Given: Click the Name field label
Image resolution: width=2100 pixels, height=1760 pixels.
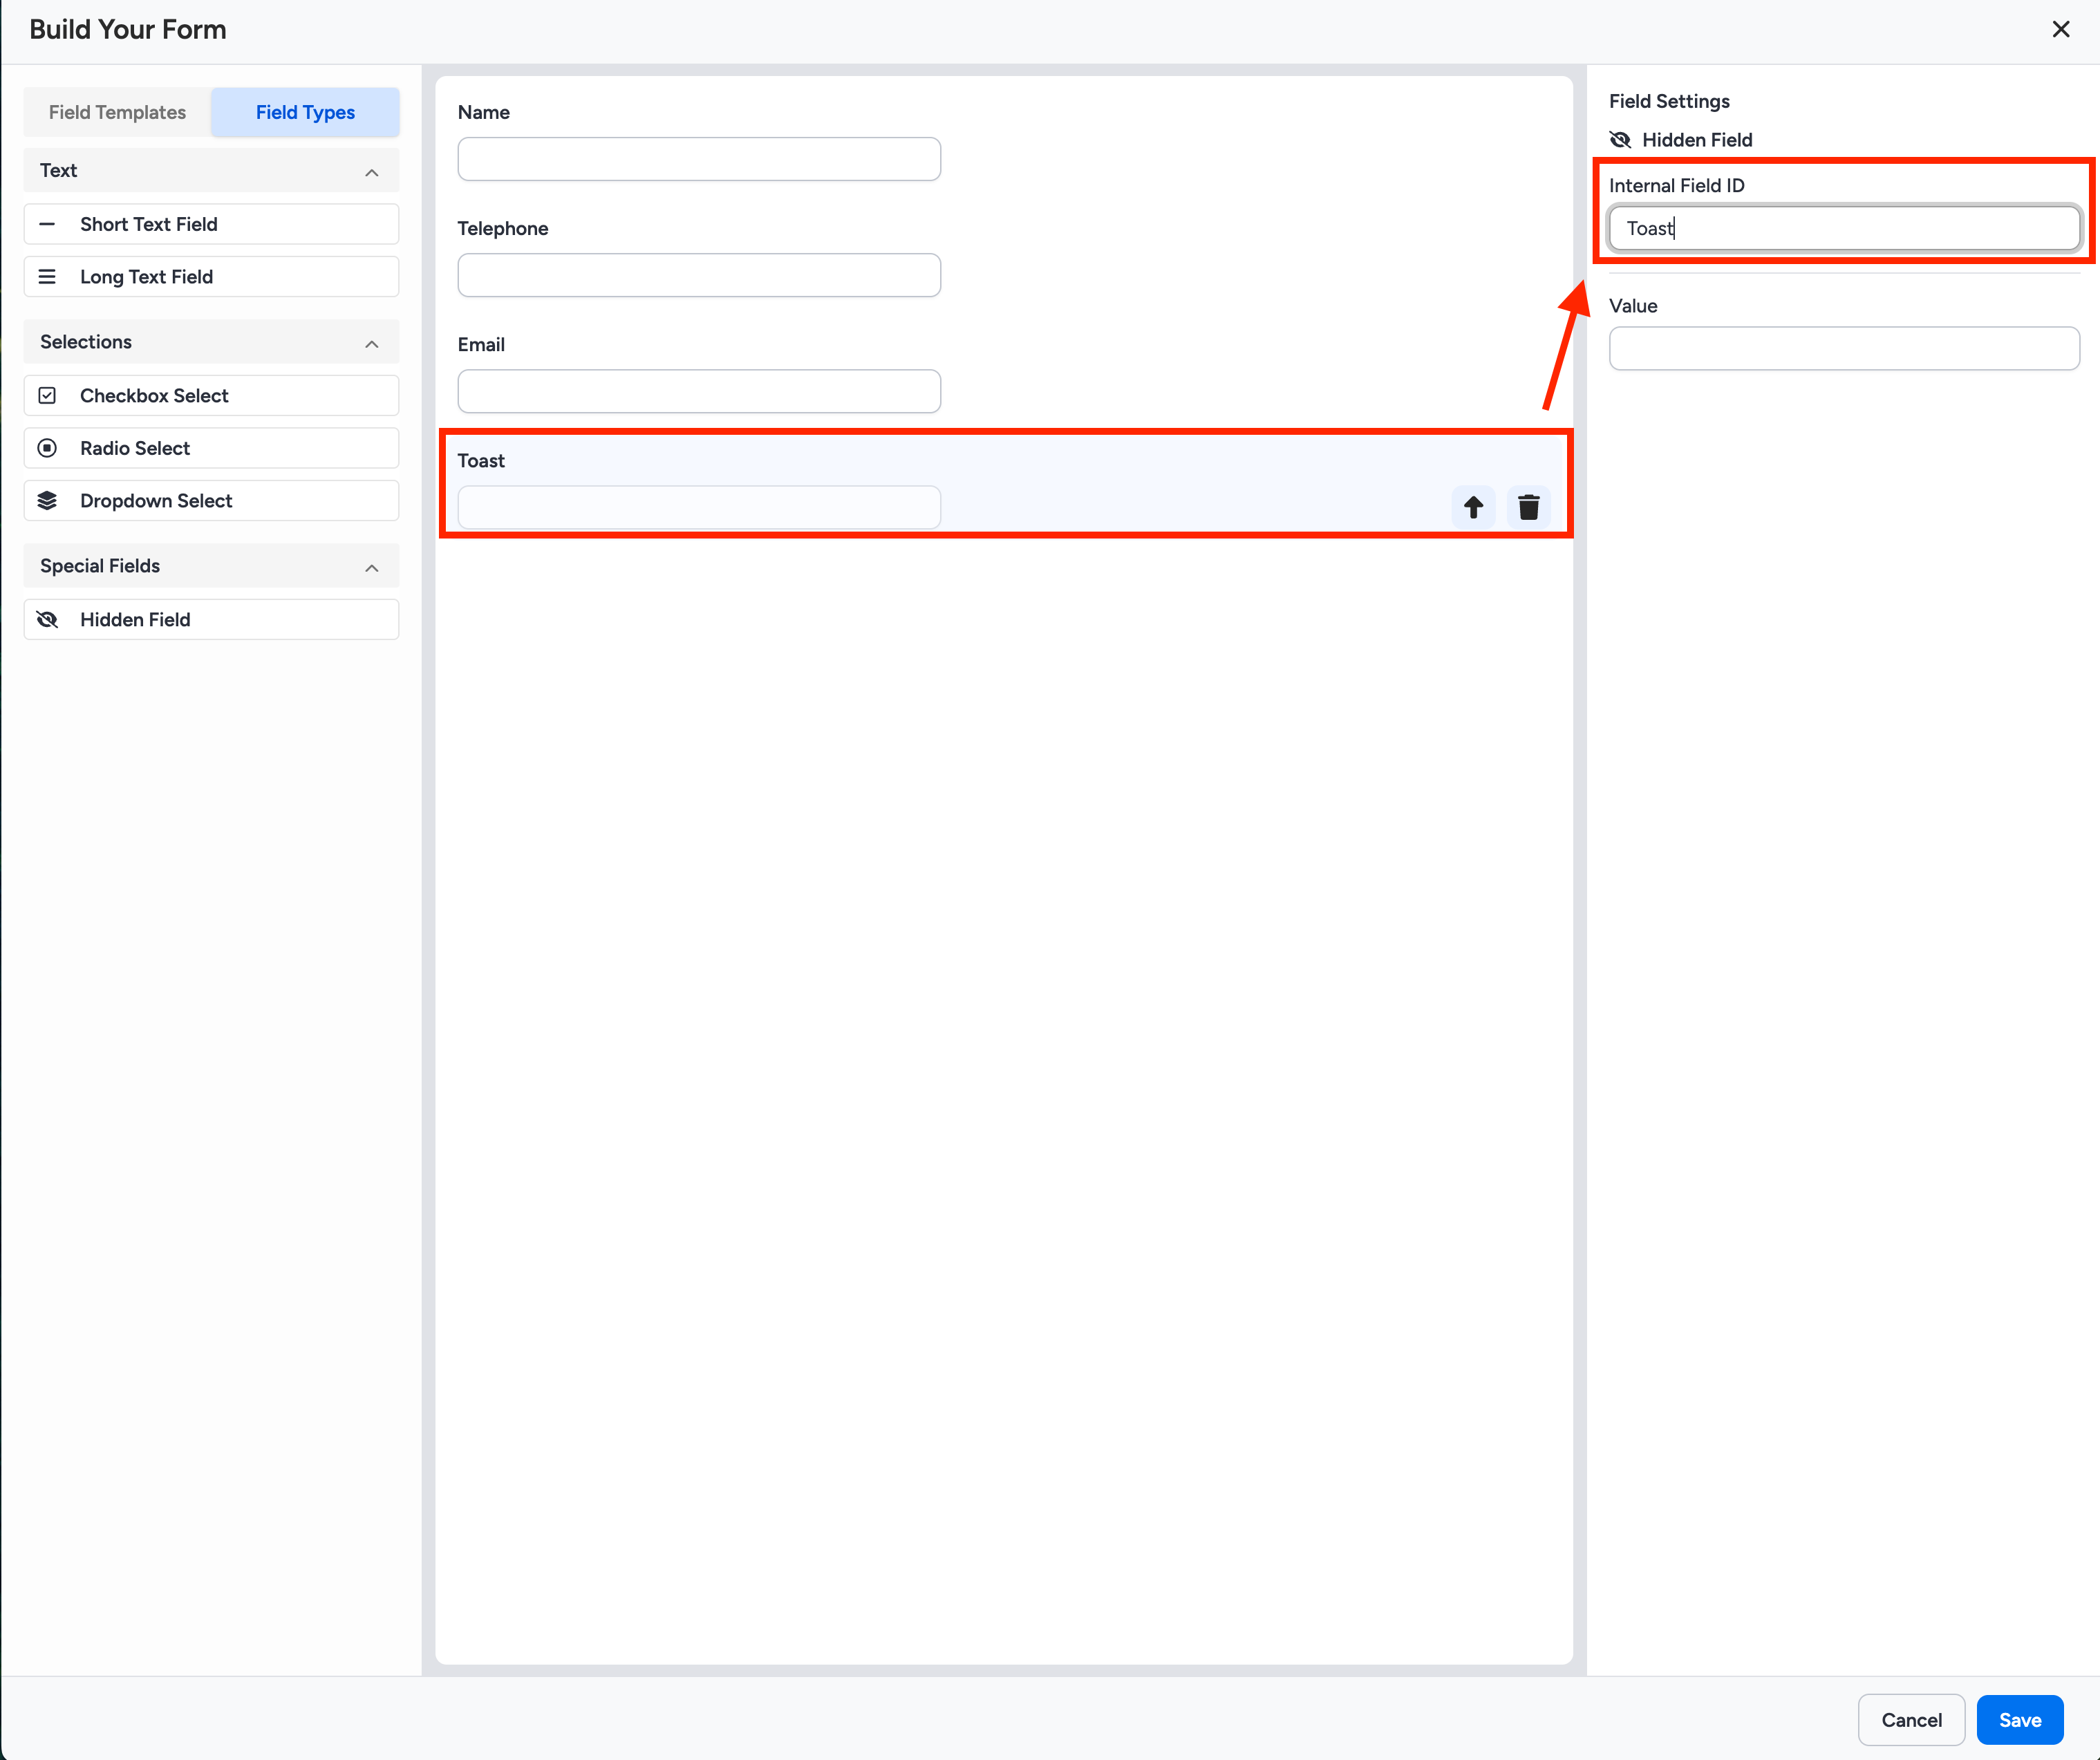Looking at the screenshot, I should tap(484, 112).
